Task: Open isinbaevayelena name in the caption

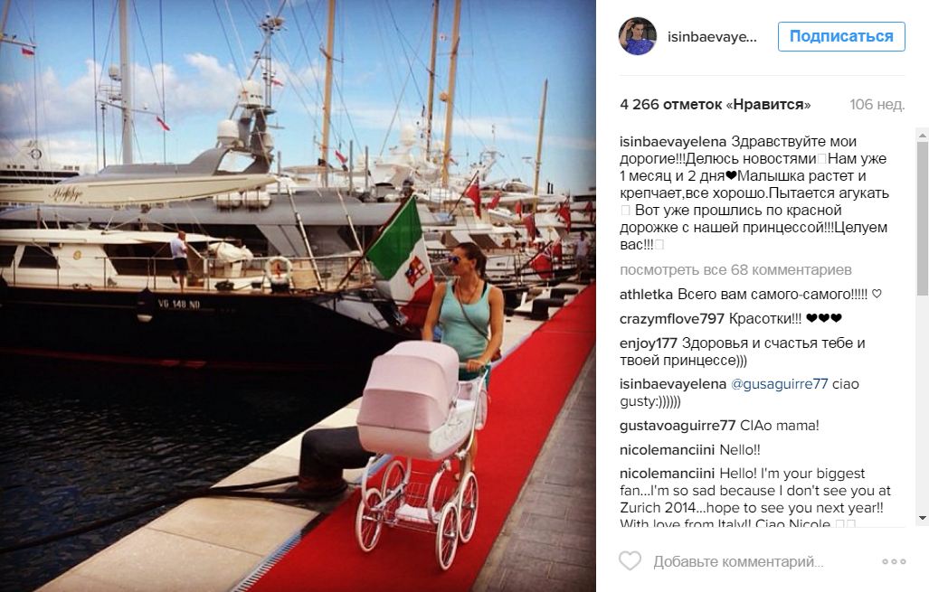Action: click(x=673, y=142)
